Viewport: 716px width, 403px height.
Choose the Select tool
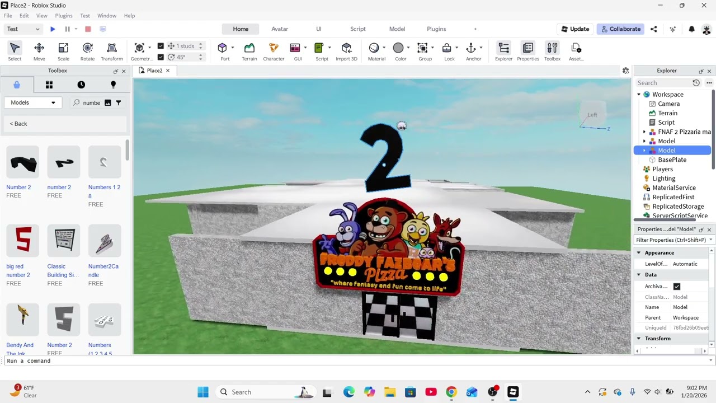point(15,51)
